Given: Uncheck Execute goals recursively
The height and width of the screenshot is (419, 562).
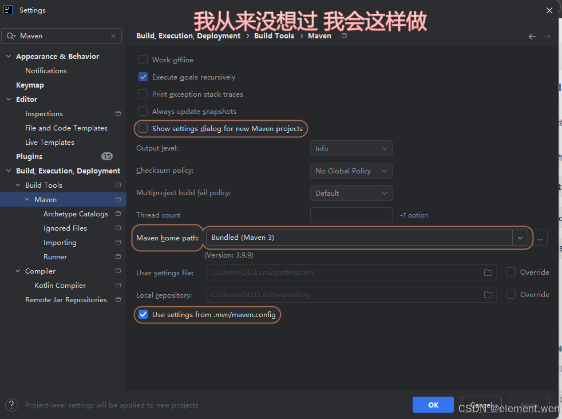Looking at the screenshot, I should tap(143, 77).
